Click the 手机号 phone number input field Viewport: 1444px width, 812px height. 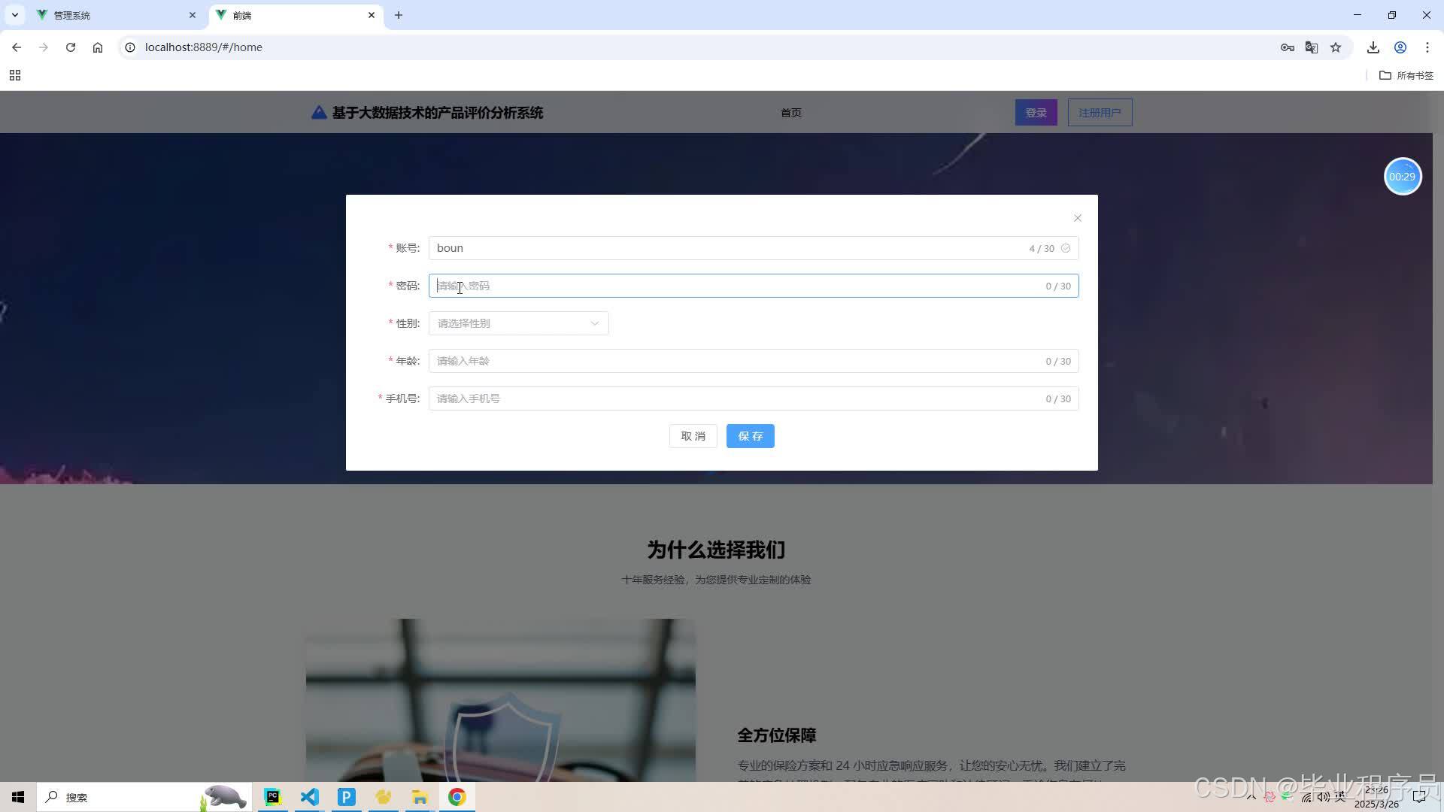tap(754, 398)
